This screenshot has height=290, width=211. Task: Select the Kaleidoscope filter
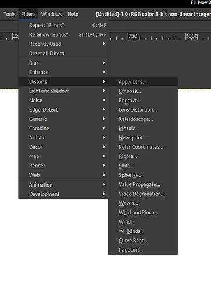click(143, 119)
